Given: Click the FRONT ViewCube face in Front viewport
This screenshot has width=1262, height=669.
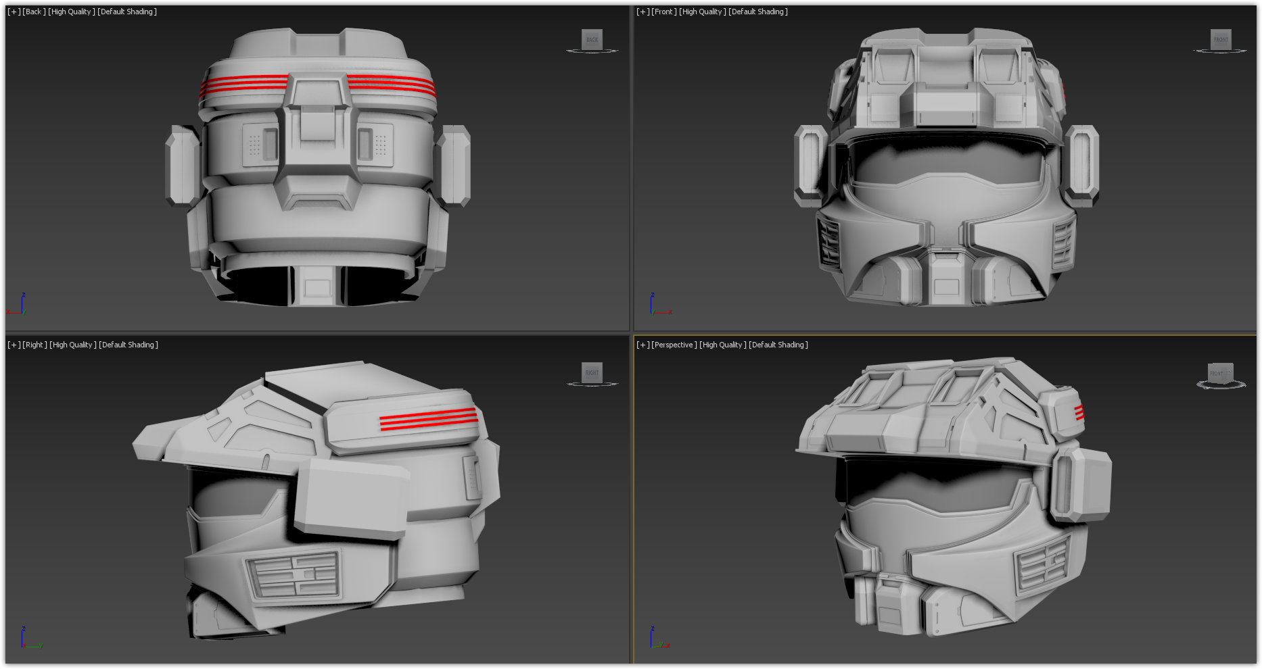Looking at the screenshot, I should click(x=1221, y=39).
